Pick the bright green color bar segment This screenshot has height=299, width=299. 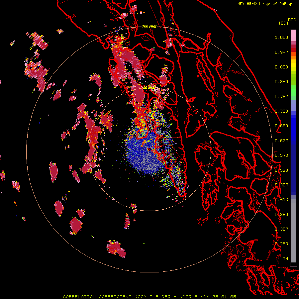293,91
